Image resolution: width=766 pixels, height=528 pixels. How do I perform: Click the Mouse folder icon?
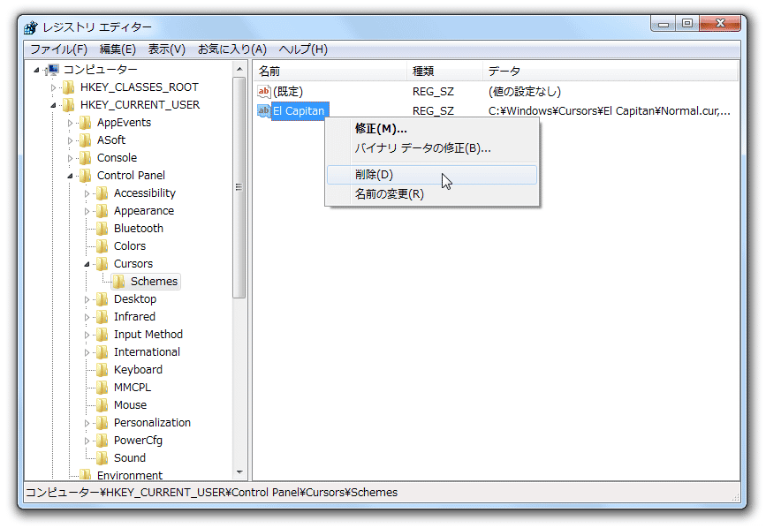102,405
